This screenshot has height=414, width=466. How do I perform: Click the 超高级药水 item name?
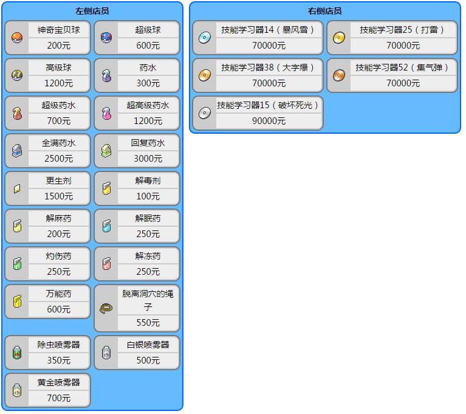pos(148,105)
